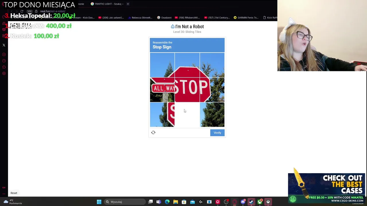Click the Level 30: Sliding Tiles text
The image size is (367, 206).
tap(187, 32)
